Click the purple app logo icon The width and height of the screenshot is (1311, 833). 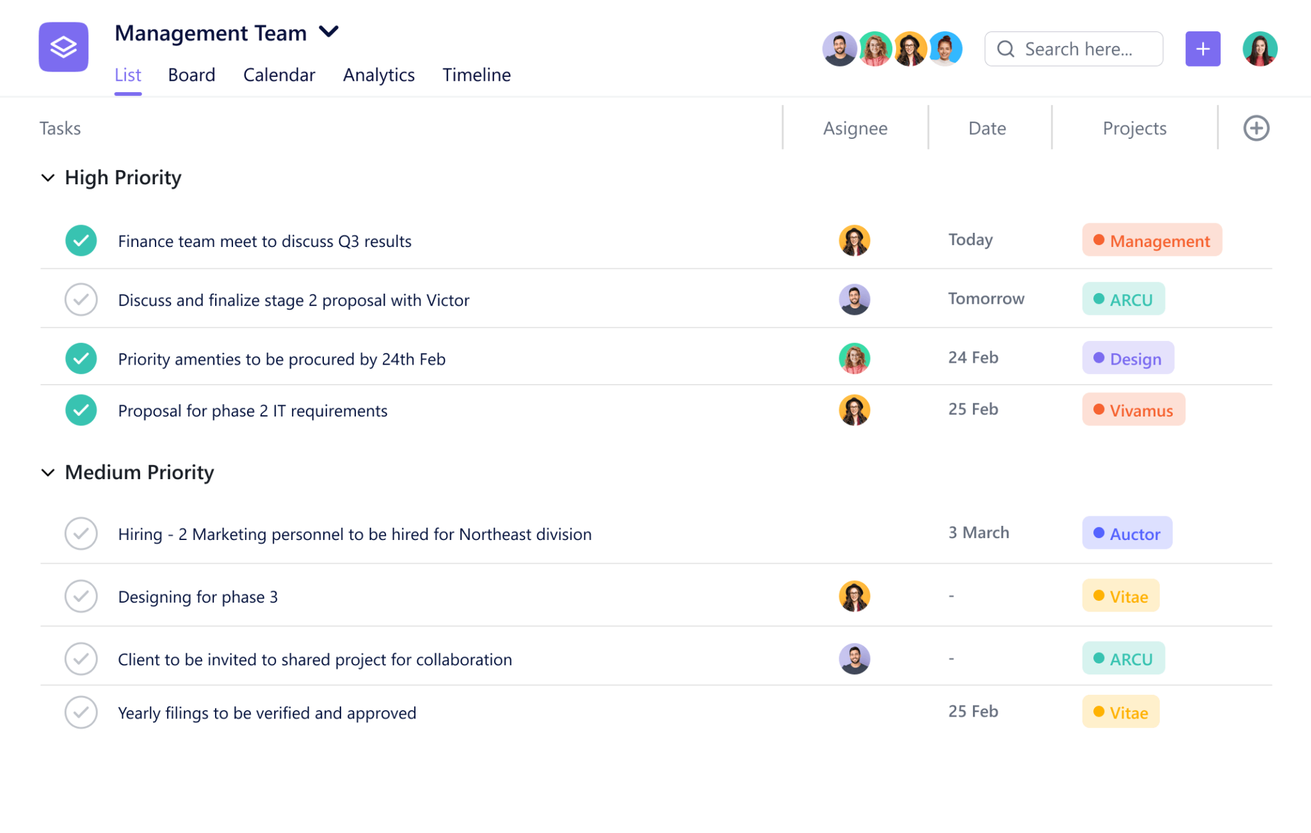pyautogui.click(x=63, y=47)
